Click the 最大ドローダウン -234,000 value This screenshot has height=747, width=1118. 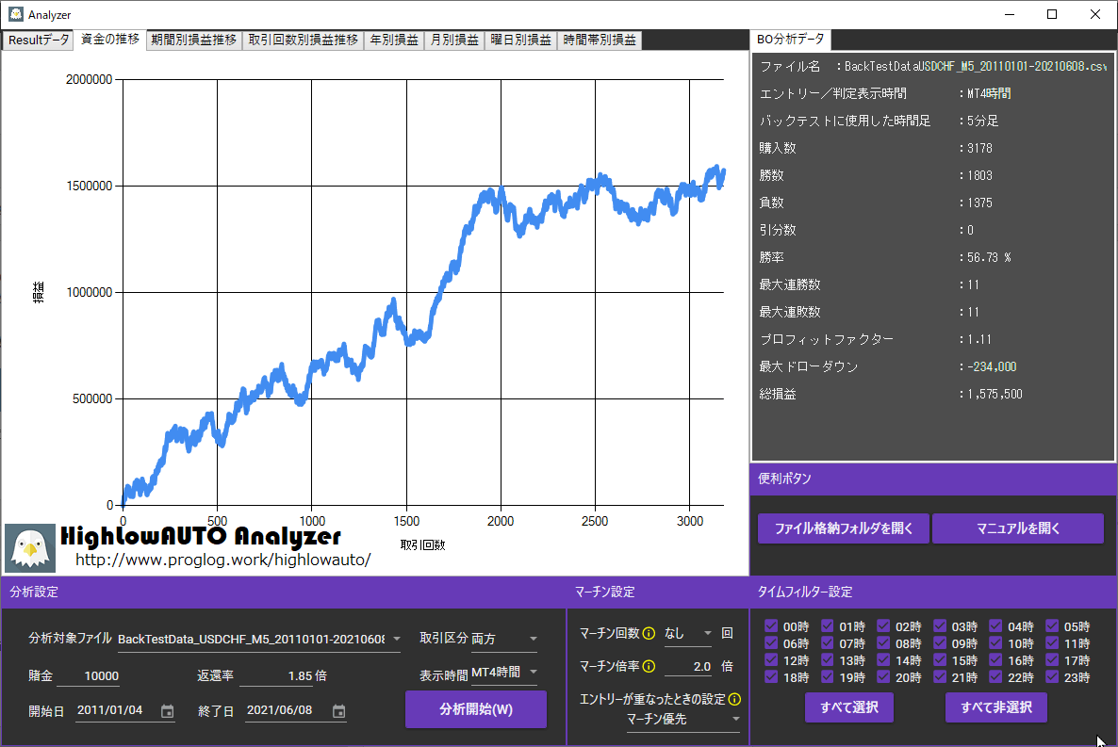(992, 367)
